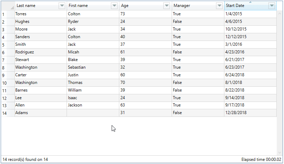This screenshot has width=284, height=164.
Task: Click the First name column header
Action: coord(78,6)
